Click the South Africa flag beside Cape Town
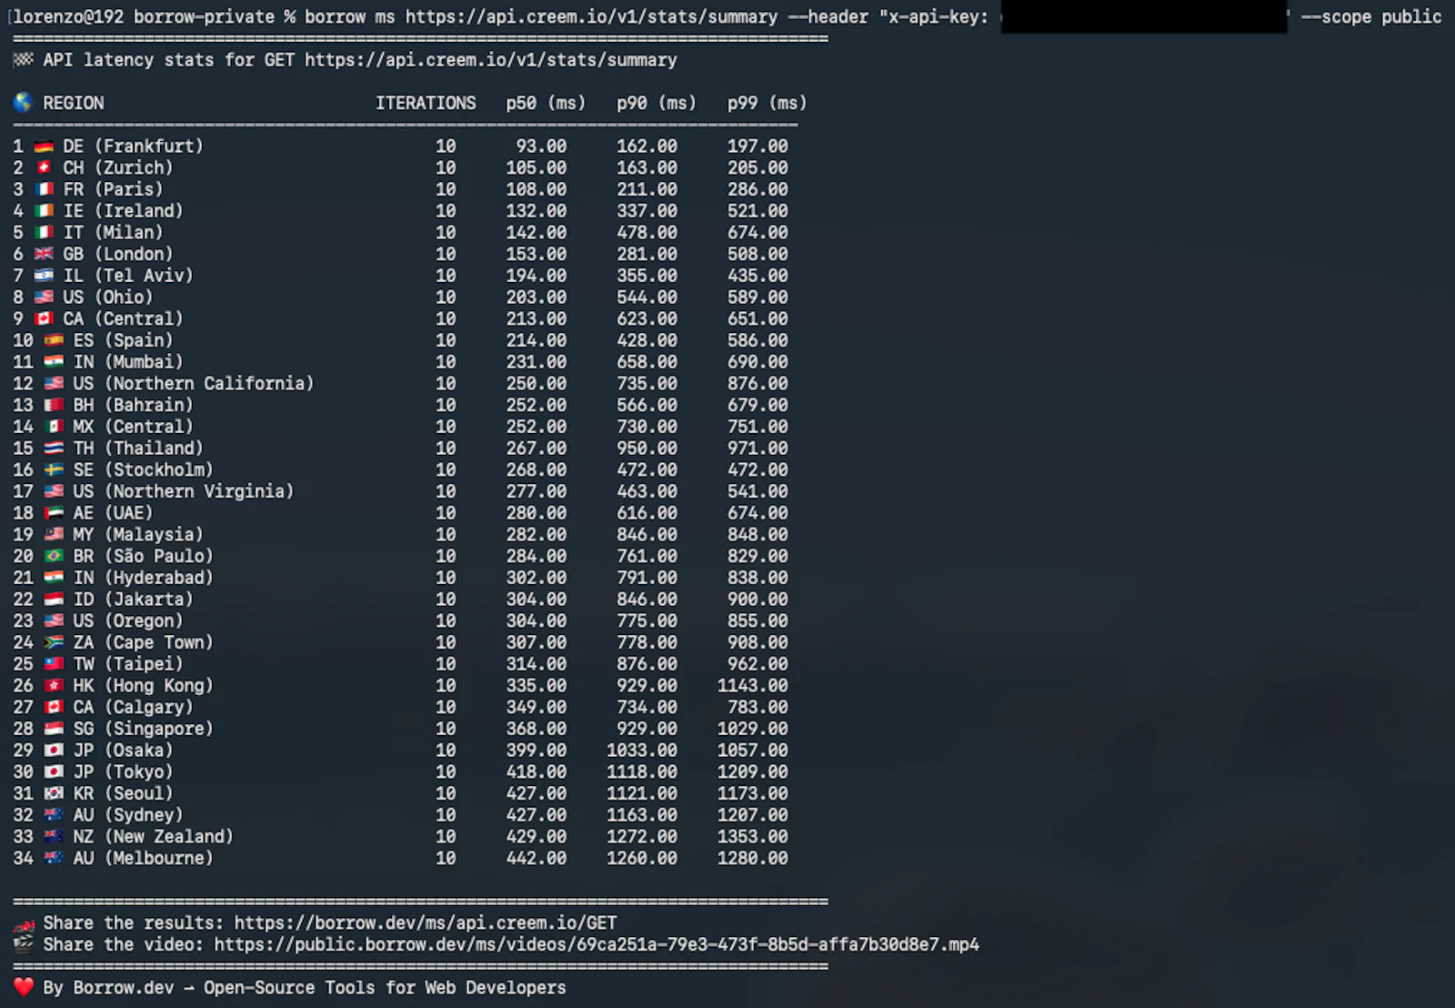Screen dimensions: 1455x1008 [x=54, y=642]
